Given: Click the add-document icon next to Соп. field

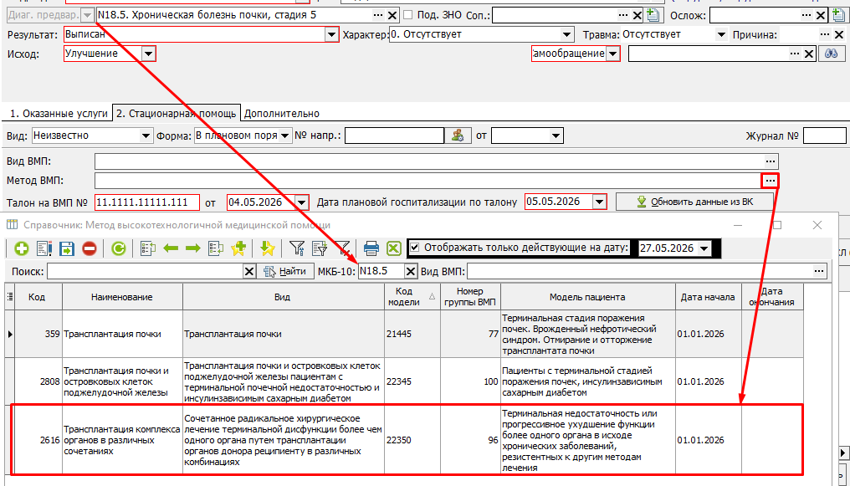Looking at the screenshot, I should (x=653, y=15).
